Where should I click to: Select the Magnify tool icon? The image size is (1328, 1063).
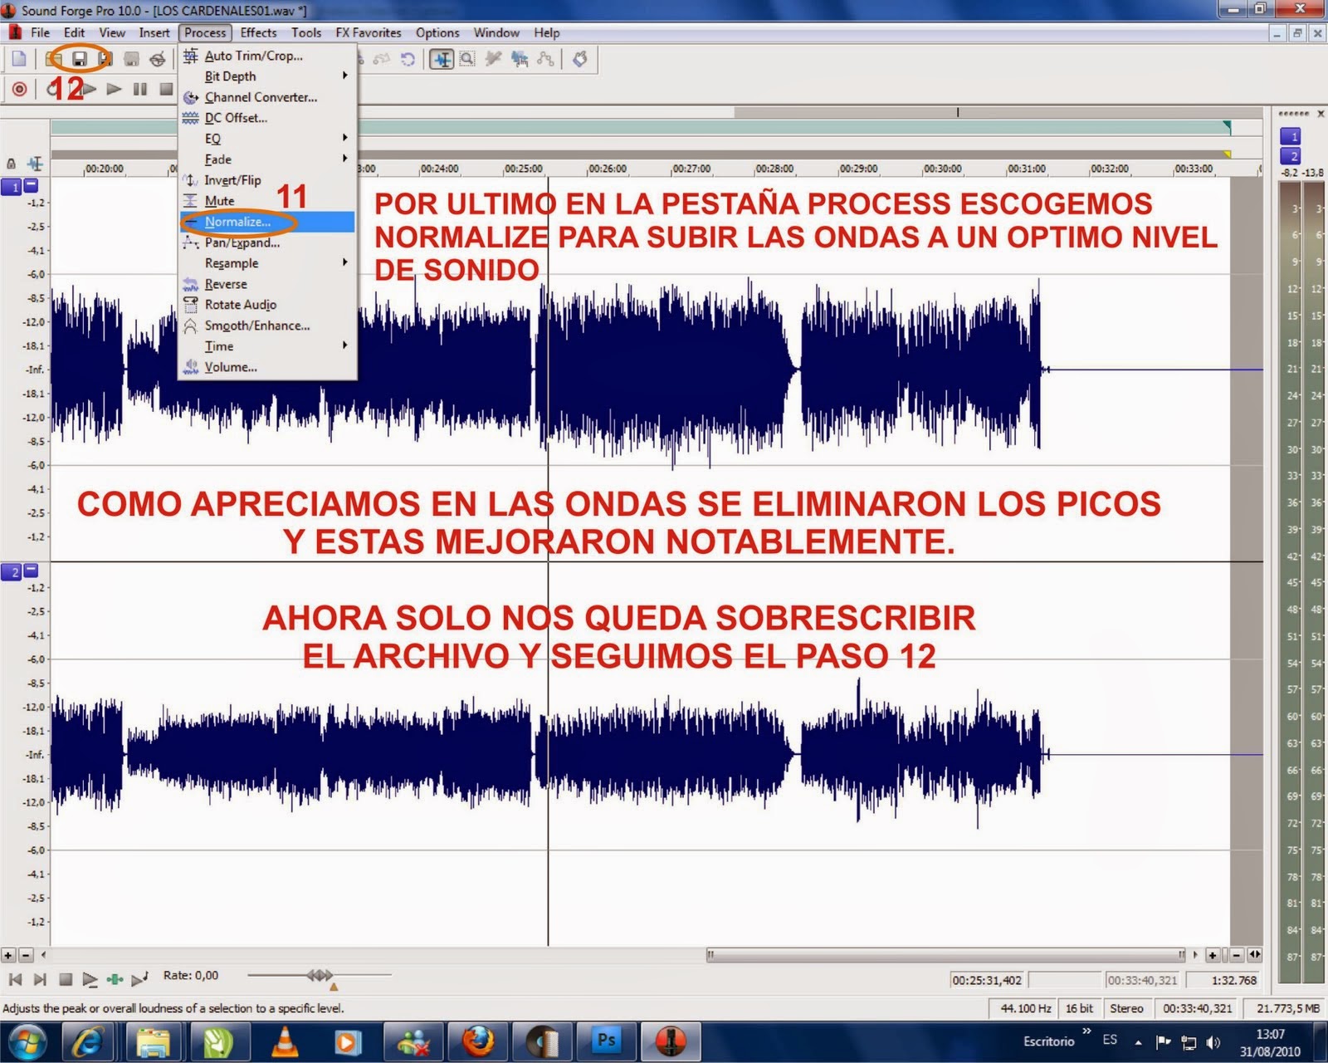click(x=467, y=59)
